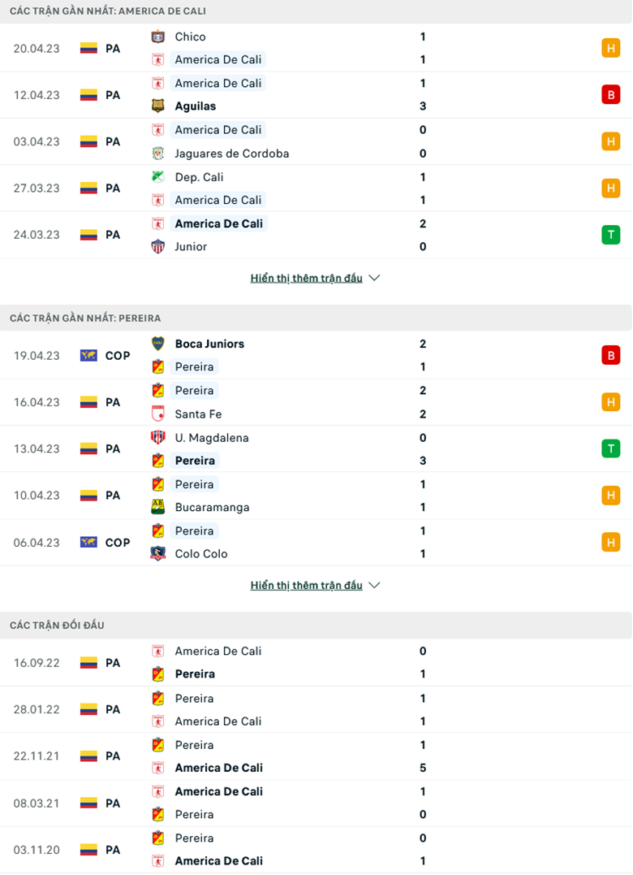Click the Jaguares de Cordoba crest icon
Viewport: 633px width, 875px height.
click(158, 153)
